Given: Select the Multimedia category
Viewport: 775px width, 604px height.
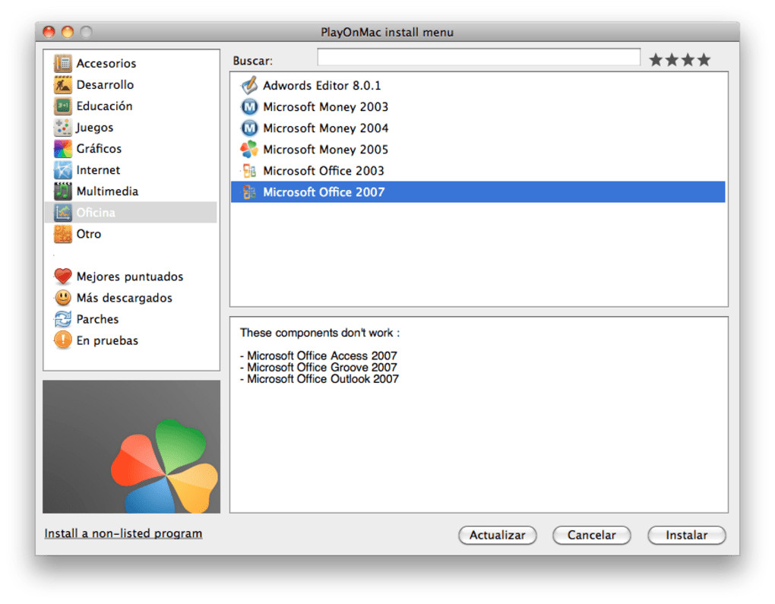Looking at the screenshot, I should click(x=107, y=191).
